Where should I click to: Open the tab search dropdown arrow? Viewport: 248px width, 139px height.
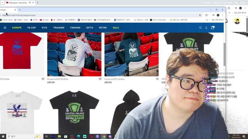2,3
